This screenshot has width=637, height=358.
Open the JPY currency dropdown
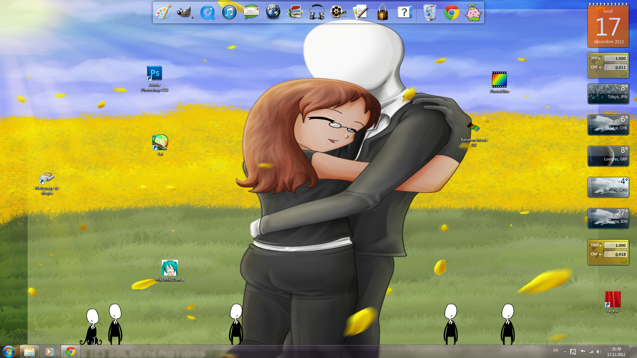click(596, 58)
